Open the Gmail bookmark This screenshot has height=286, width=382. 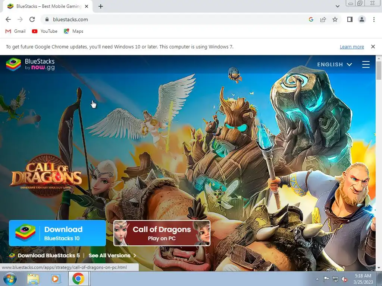[15, 31]
